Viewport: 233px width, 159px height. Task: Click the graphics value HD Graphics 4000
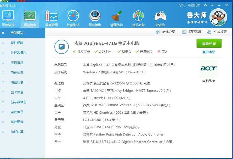point(116,112)
